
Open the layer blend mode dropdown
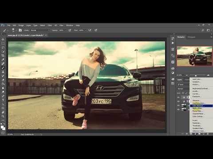click(183, 89)
